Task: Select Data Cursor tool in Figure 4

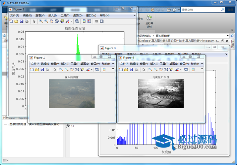Action: pos(171,70)
